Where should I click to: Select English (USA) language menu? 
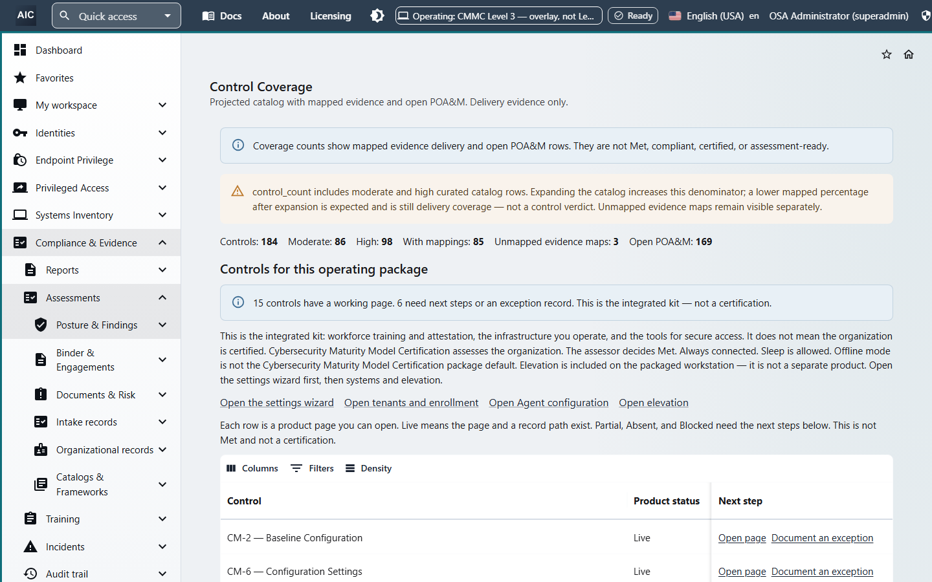point(714,16)
